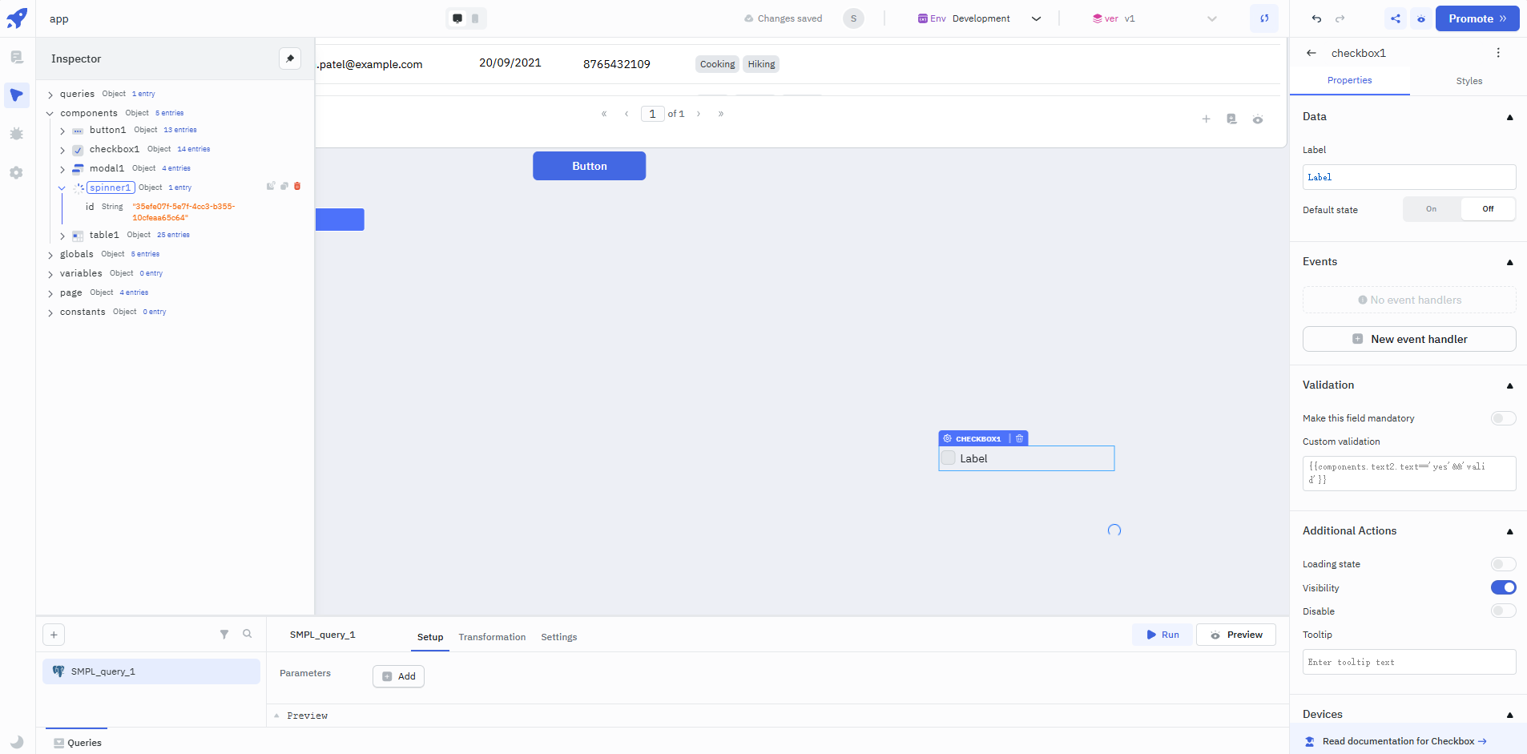Add a new row to table

pyautogui.click(x=1206, y=119)
